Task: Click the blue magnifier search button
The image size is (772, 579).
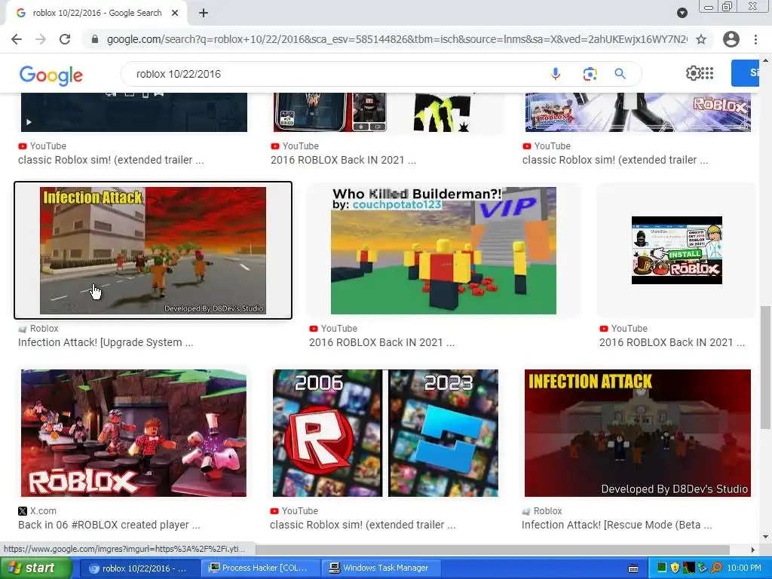Action: click(620, 74)
